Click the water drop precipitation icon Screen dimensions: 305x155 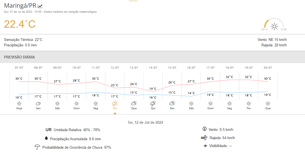46,139
